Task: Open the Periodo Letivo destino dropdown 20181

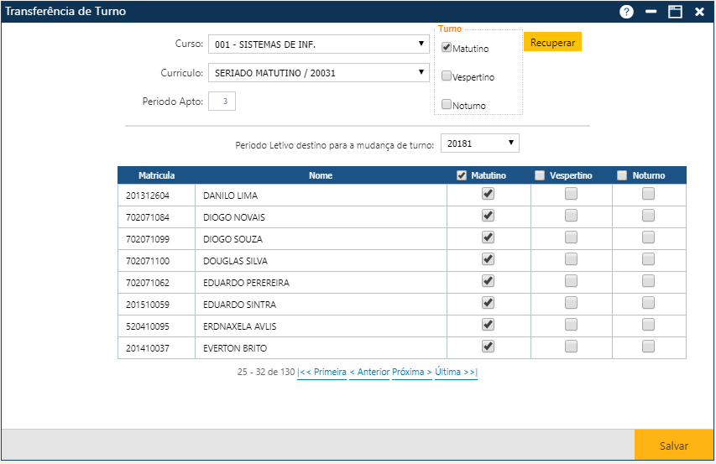Action: tap(480, 143)
